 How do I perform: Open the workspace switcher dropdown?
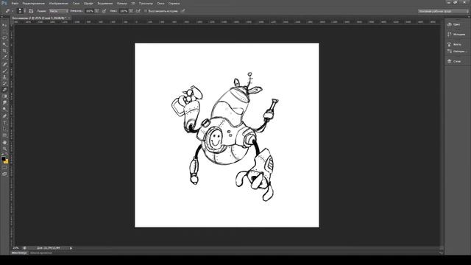coord(443,11)
